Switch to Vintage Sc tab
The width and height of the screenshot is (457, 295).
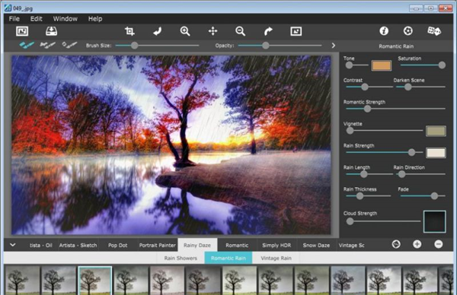(351, 246)
